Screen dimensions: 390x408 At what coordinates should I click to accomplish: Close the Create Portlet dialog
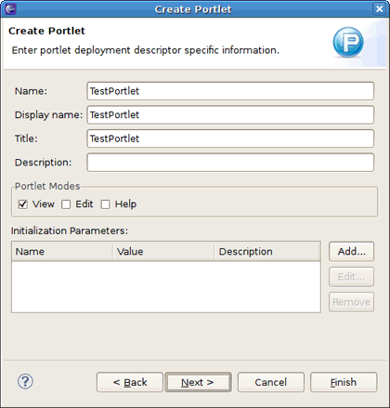coord(379,9)
